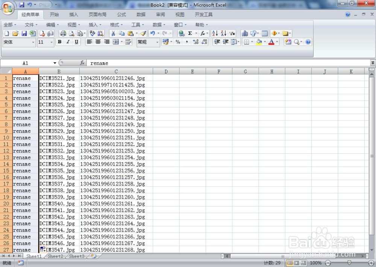Viewport: 376px width, 267px height.
Task: Click the formula bar input showing rename
Action: pos(228,63)
